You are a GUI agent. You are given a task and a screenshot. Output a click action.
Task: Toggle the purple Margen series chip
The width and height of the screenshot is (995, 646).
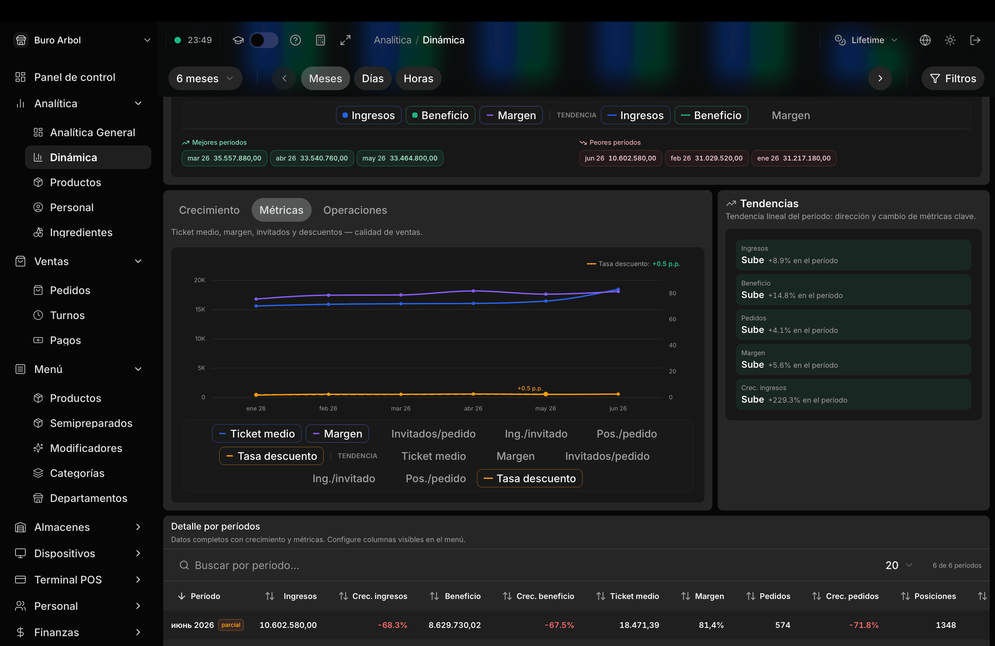coord(511,115)
